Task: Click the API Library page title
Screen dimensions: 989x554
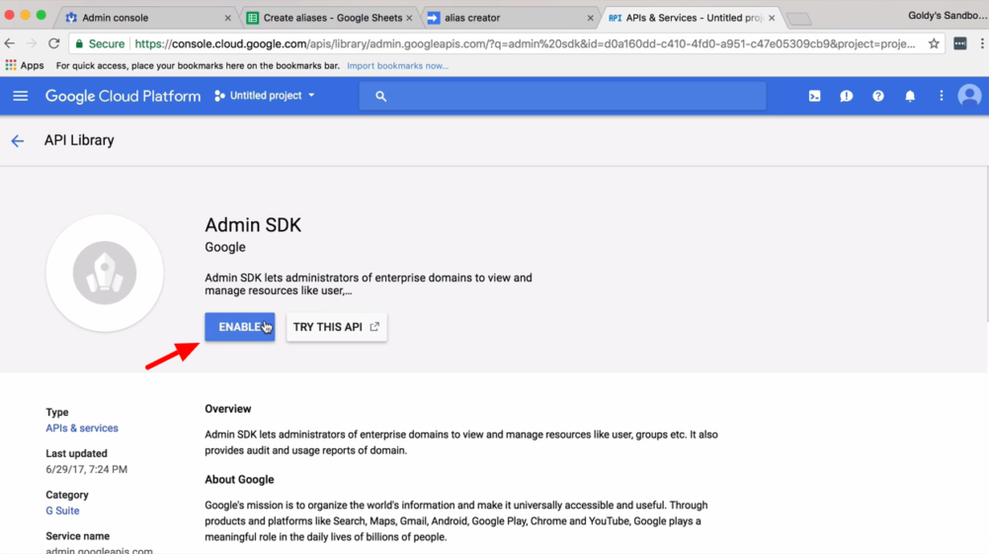Action: (x=79, y=140)
